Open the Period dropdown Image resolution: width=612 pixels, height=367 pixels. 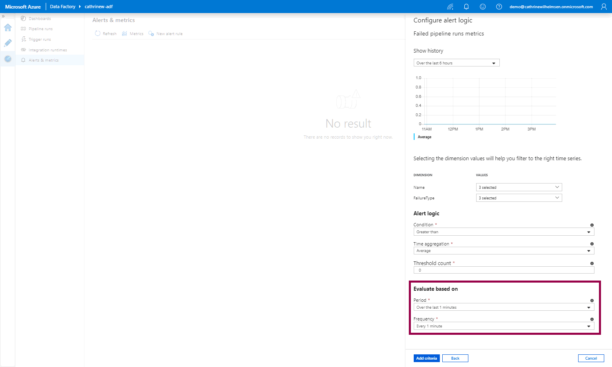503,307
